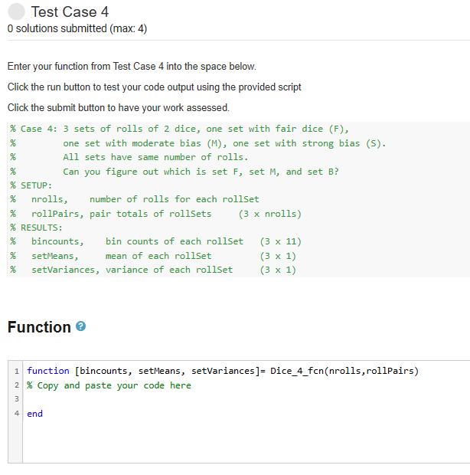Click '0 solutions submitted (max: 4)' text
Screen dimensions: 470x475
(77, 28)
